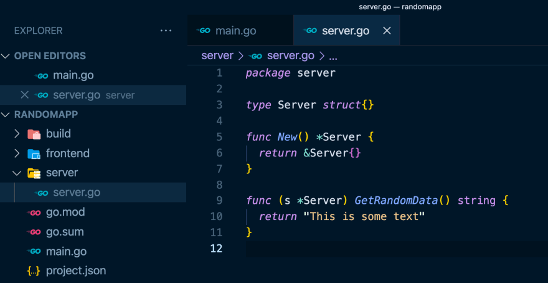Click the server breadcrumb segment
Image resolution: width=548 pixels, height=283 pixels.
217,56
